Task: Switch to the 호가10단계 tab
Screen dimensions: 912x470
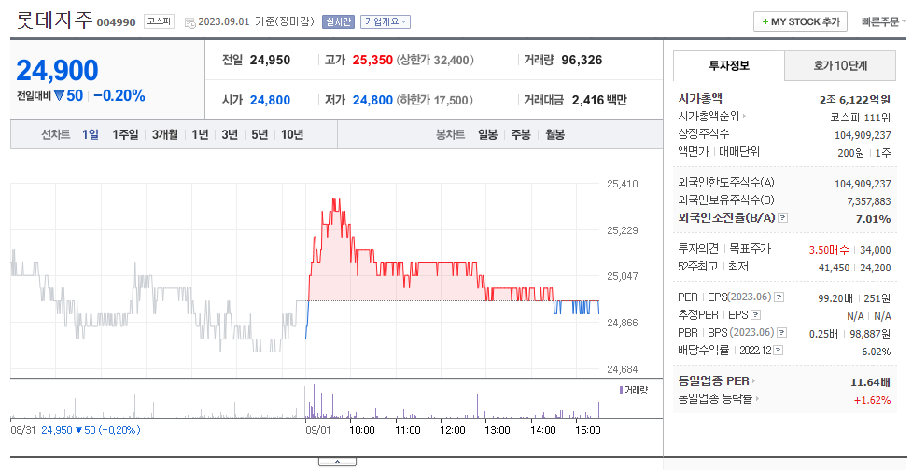Action: pos(840,65)
